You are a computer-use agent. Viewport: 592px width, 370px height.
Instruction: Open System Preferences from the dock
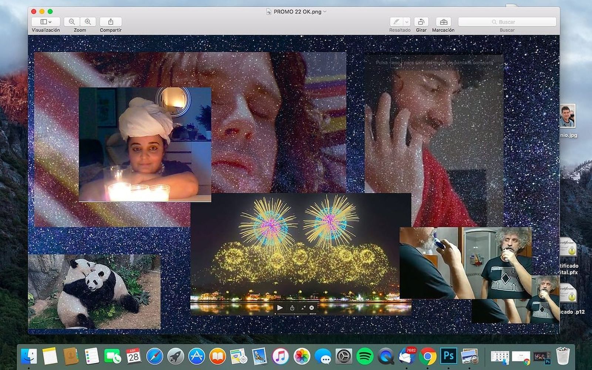point(344,356)
